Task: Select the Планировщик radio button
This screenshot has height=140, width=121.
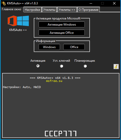Action: (x=85, y=66)
